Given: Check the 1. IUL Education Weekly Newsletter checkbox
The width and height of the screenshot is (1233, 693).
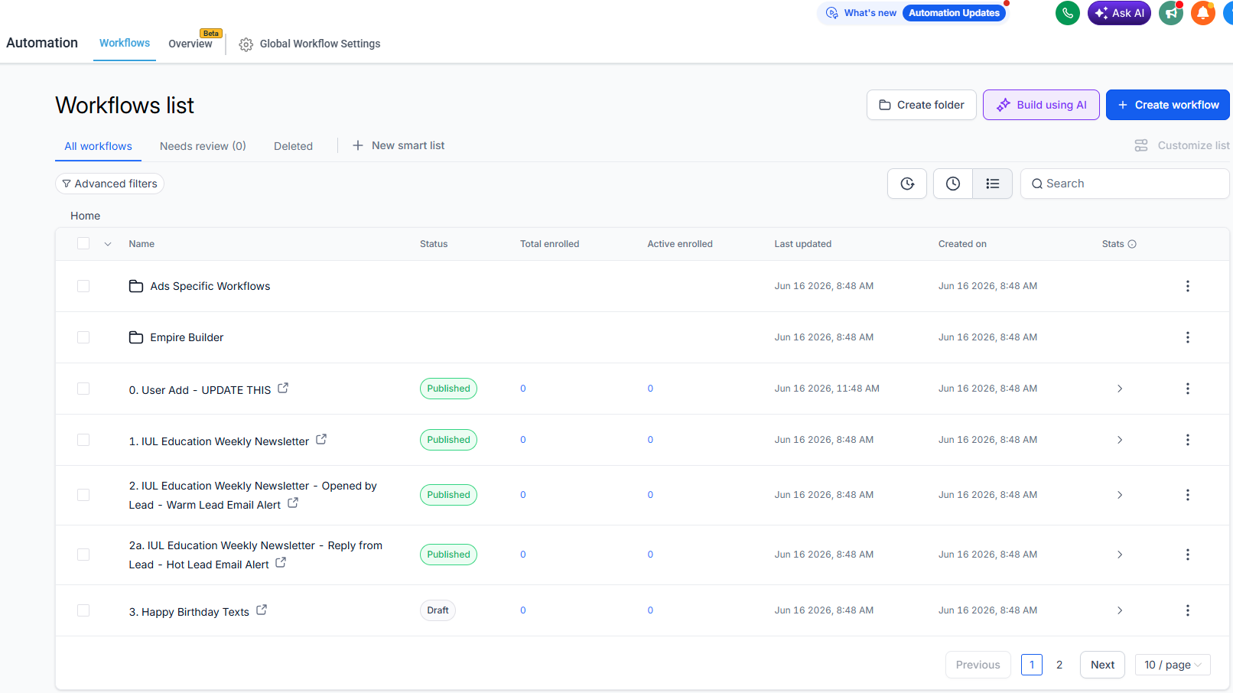Looking at the screenshot, I should [83, 440].
